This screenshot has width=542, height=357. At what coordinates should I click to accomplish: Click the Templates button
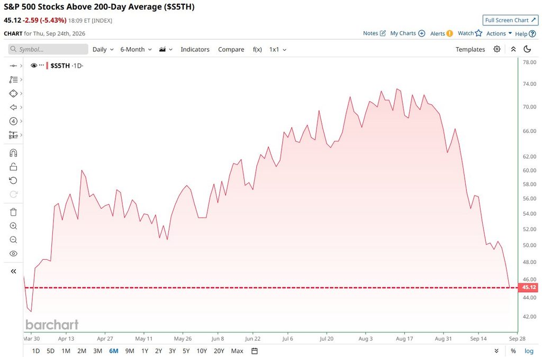pos(470,49)
